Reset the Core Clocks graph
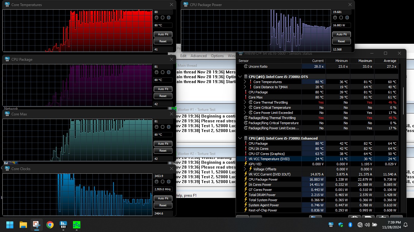The height and width of the screenshot is (232, 414). pyautogui.click(x=163, y=205)
